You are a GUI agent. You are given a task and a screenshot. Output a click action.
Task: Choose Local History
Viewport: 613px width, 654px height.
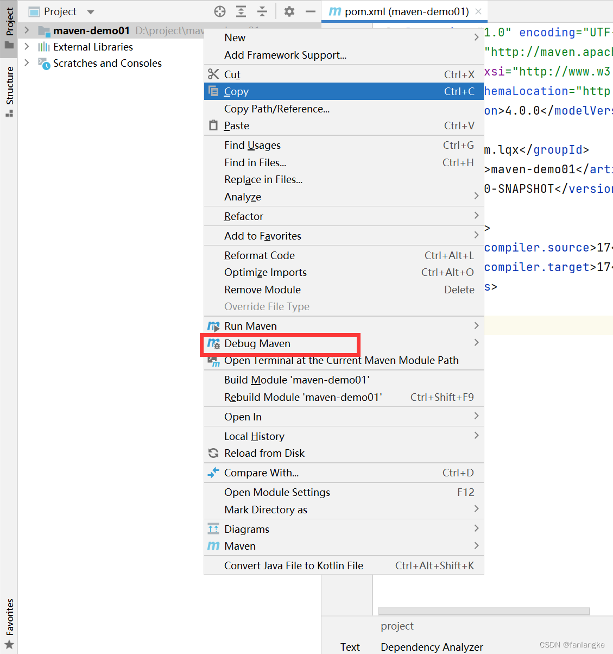(x=344, y=436)
